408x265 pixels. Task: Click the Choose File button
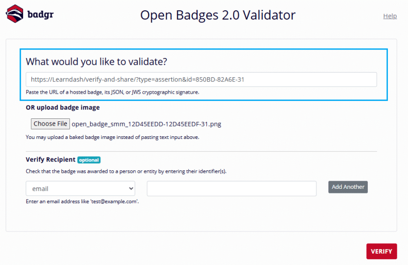coord(50,123)
